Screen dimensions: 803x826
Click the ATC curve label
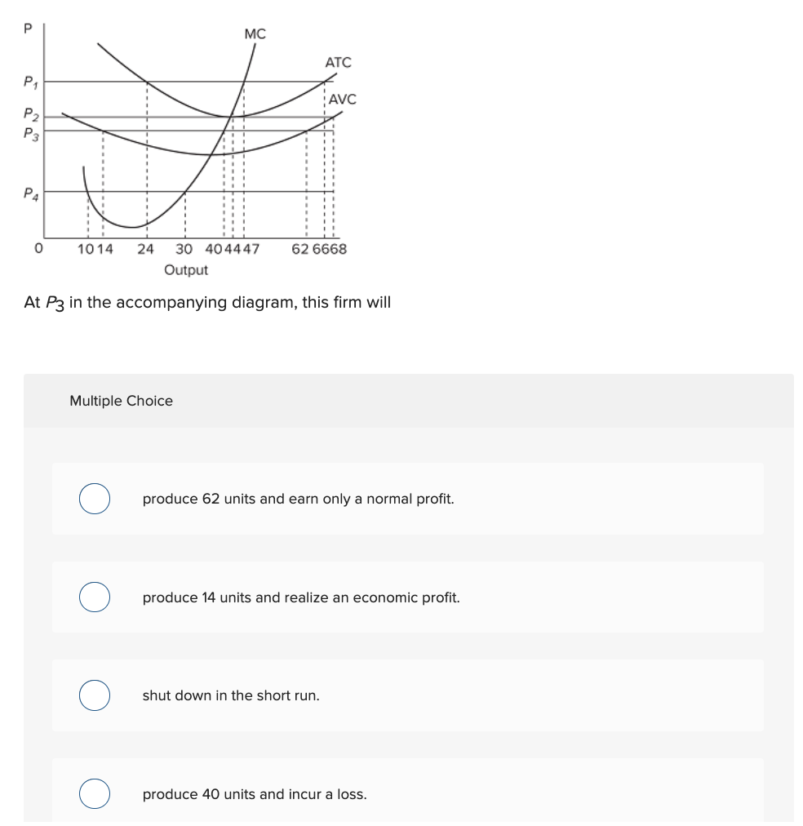(337, 63)
